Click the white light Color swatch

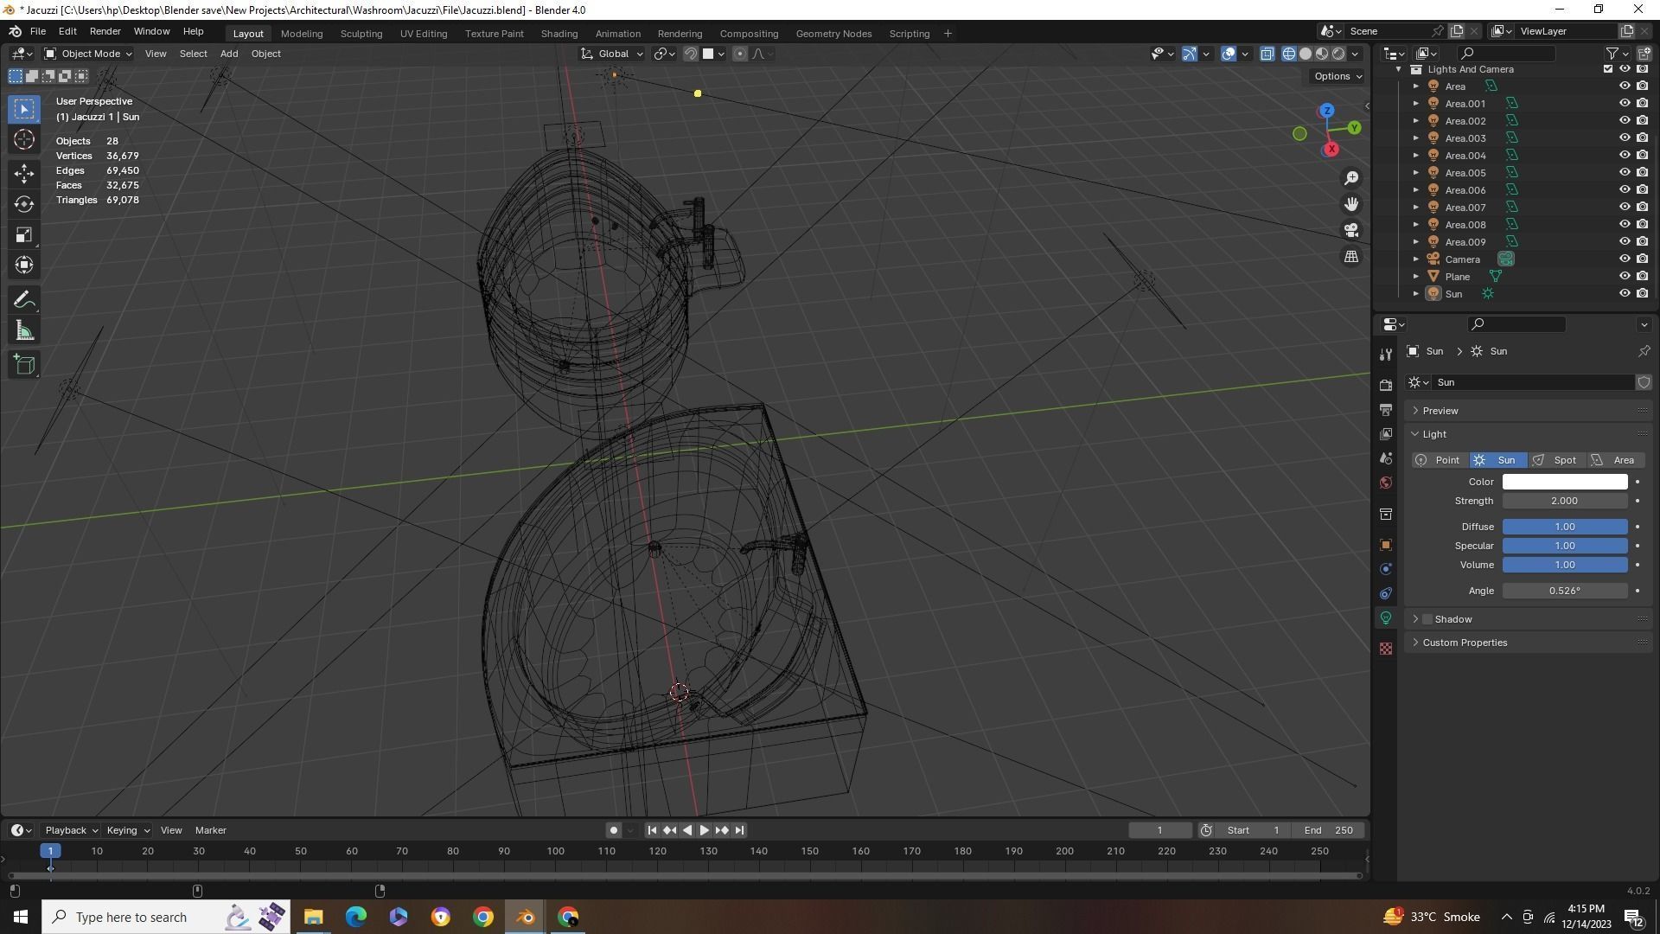tap(1564, 482)
